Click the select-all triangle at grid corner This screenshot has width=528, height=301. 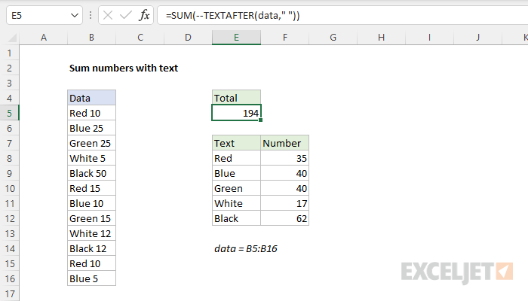tap(12, 38)
